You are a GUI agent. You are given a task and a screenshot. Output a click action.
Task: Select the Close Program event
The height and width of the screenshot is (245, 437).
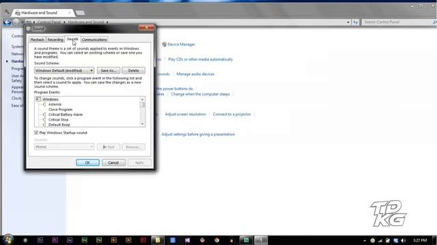coord(60,110)
